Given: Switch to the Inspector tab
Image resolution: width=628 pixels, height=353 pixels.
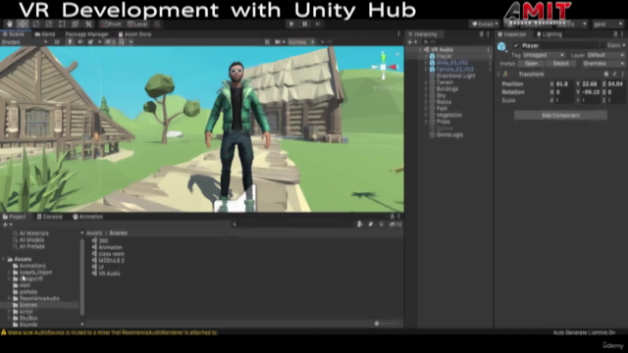Looking at the screenshot, I should 512,34.
